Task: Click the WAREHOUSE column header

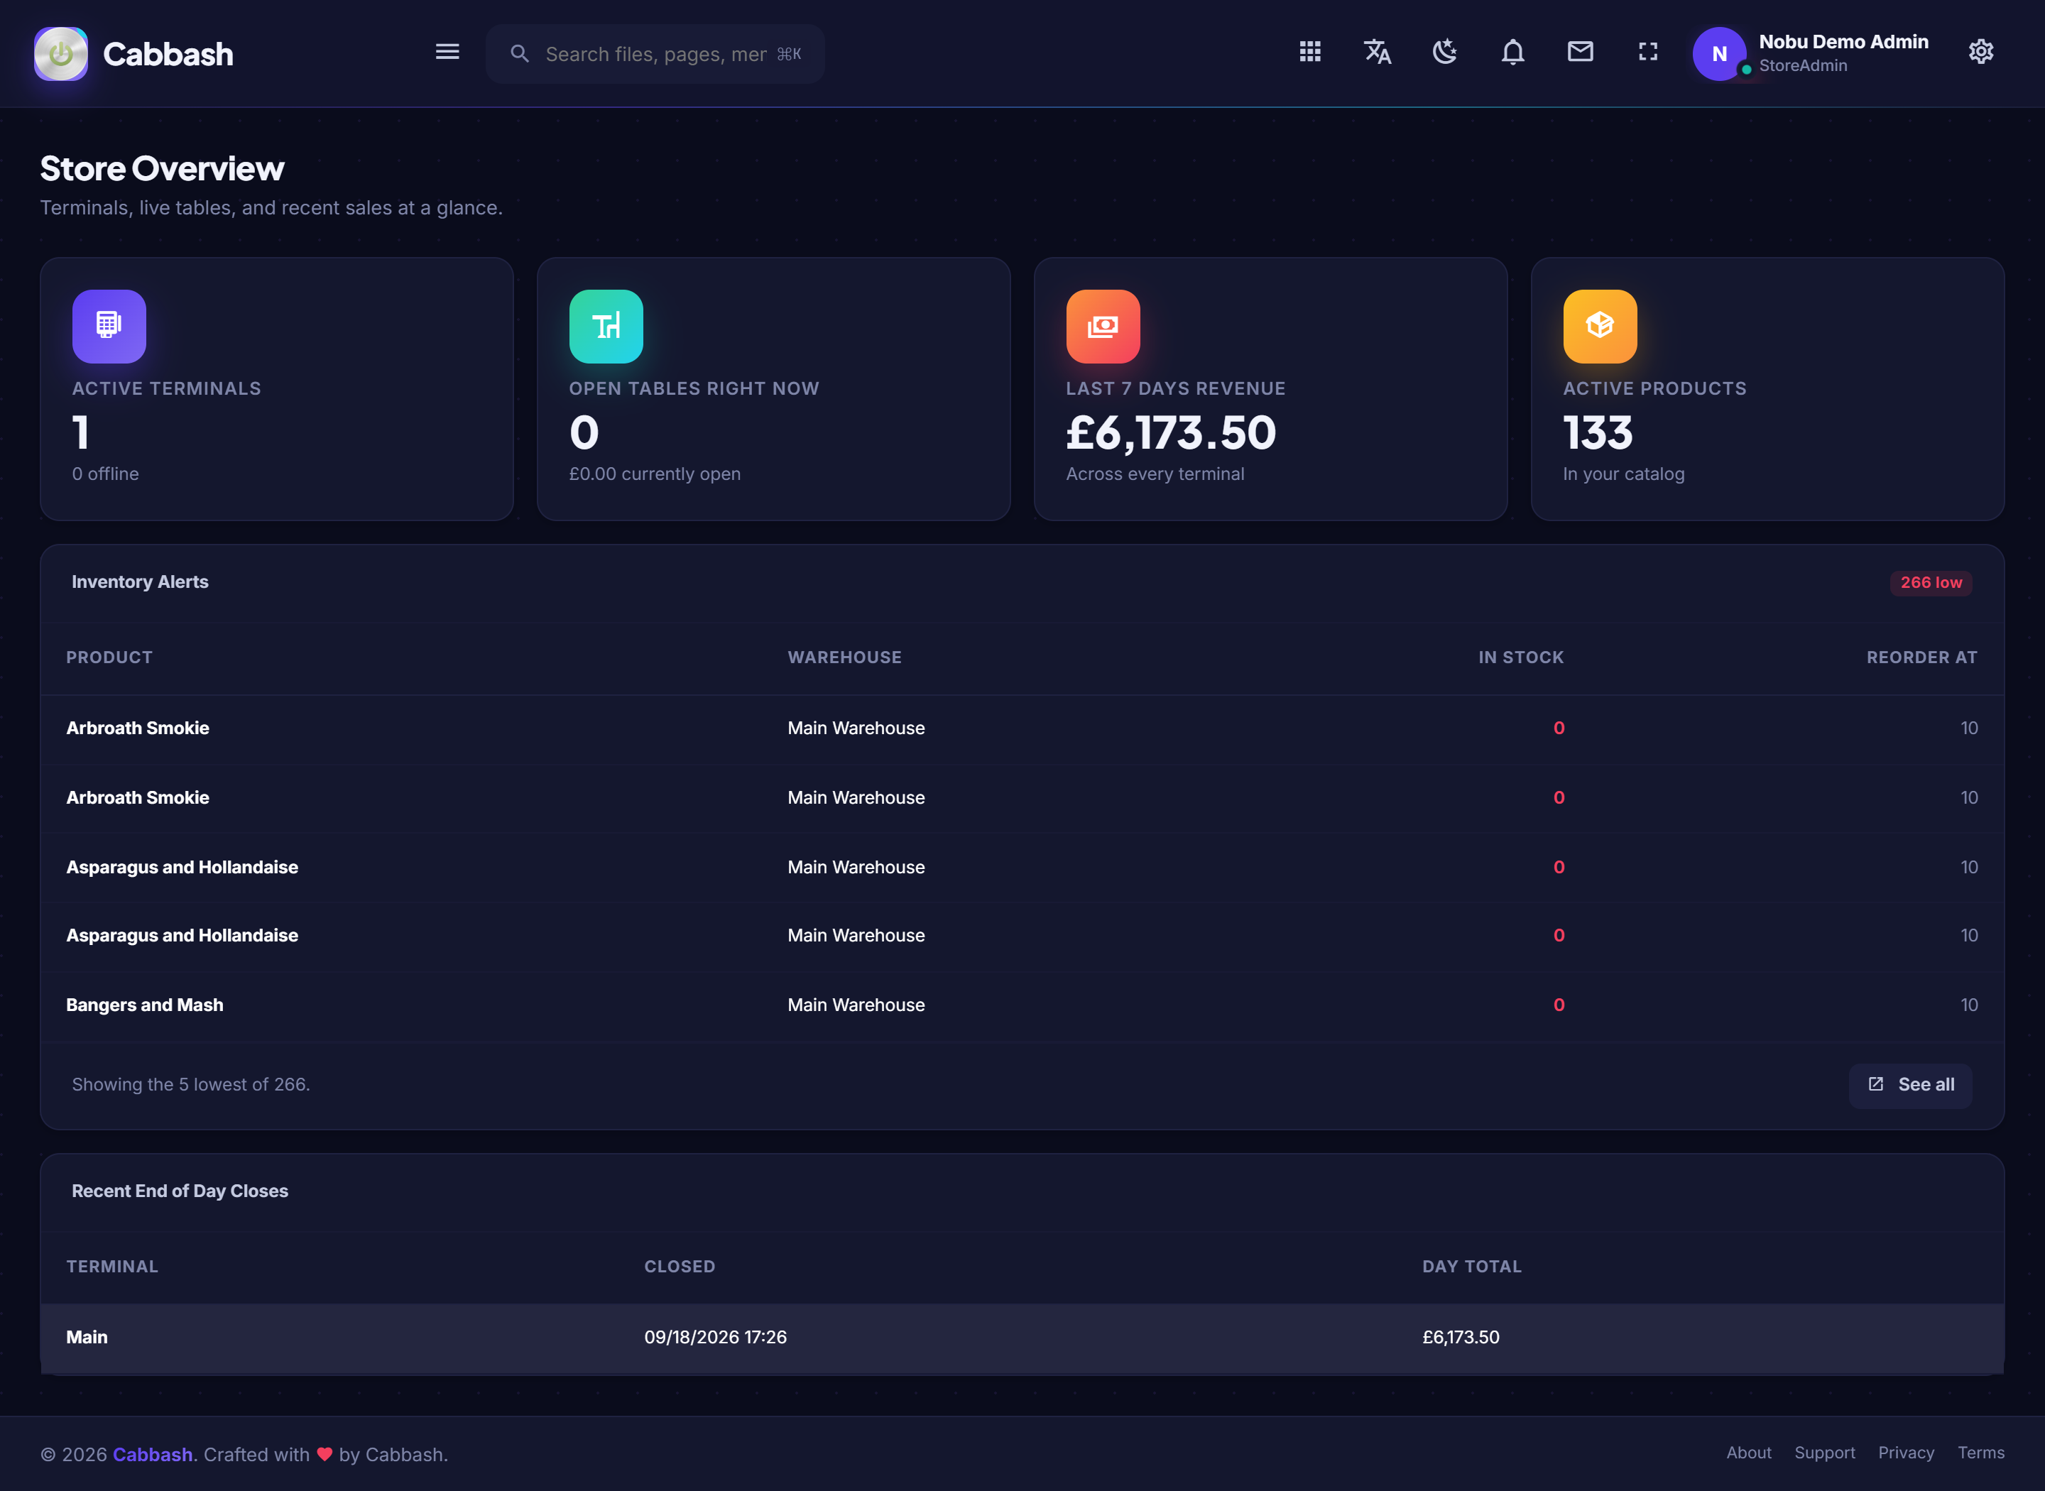Action: click(x=845, y=658)
